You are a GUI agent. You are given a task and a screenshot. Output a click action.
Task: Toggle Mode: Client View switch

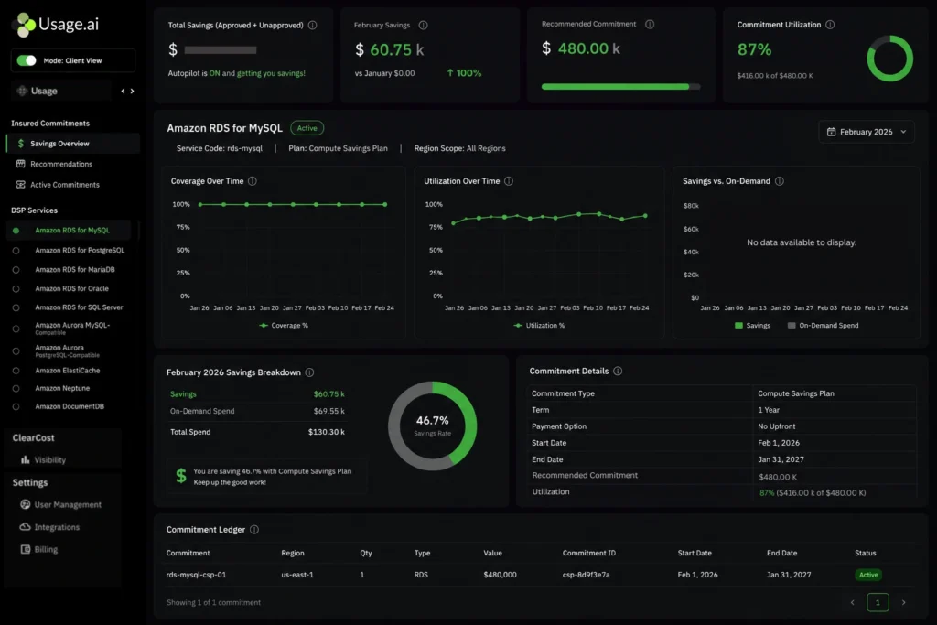click(x=27, y=60)
